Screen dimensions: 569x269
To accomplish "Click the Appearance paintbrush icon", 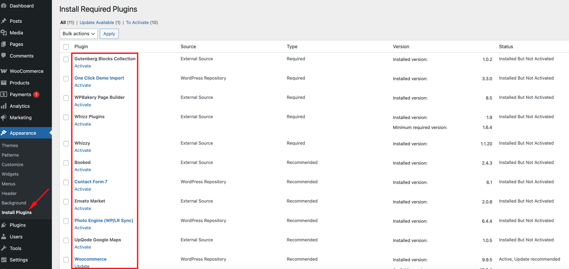I will (4, 133).
